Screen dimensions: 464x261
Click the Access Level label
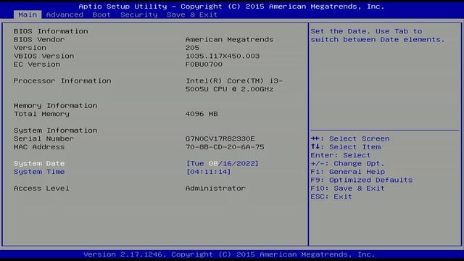(x=41, y=188)
